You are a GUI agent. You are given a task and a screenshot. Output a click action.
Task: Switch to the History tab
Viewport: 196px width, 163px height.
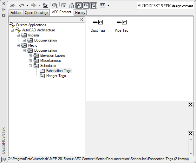pyautogui.click(x=80, y=13)
